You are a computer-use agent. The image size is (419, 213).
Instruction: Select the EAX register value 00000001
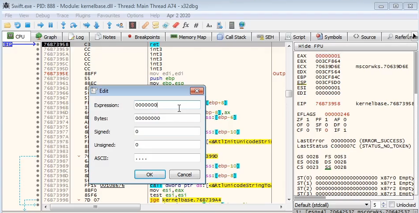pos(328,56)
